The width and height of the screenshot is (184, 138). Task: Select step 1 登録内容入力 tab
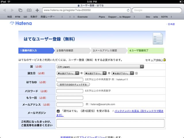coord(37,51)
